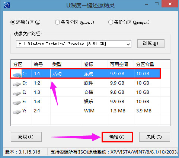Viewport: 179px width, 158px height.
Task: Click partition number 1:3
Action: click(x=37, y=92)
